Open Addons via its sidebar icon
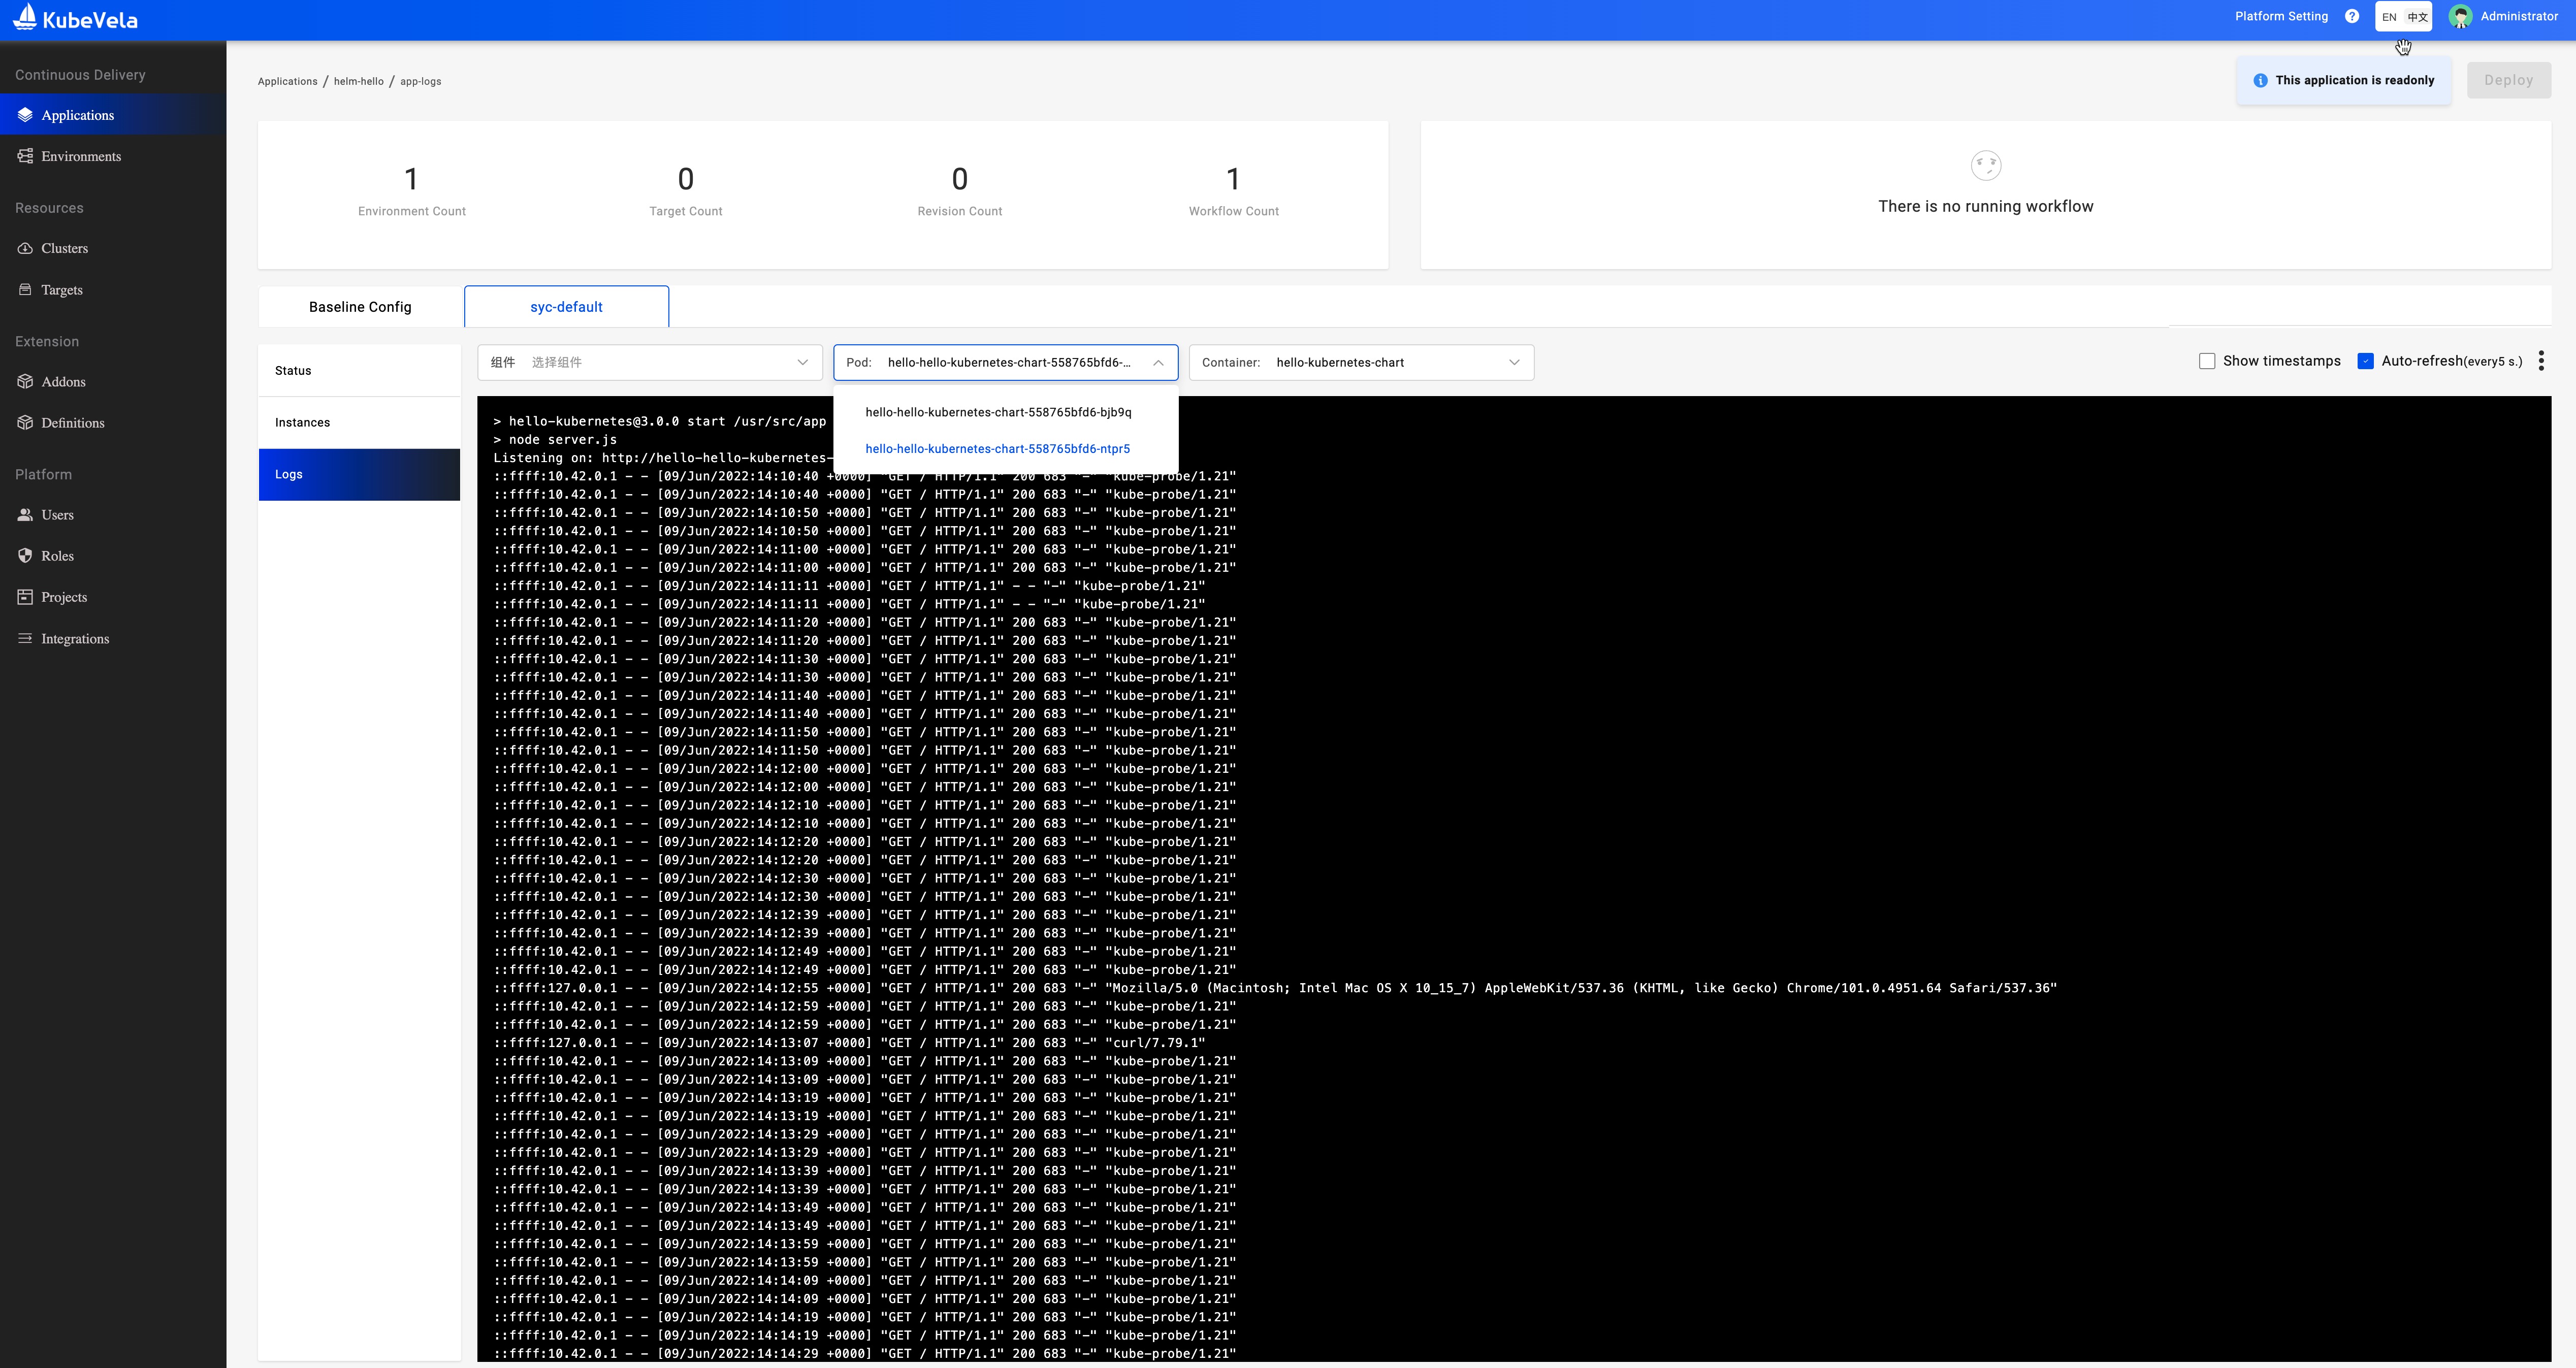This screenshot has height=1368, width=2576. coord(25,381)
